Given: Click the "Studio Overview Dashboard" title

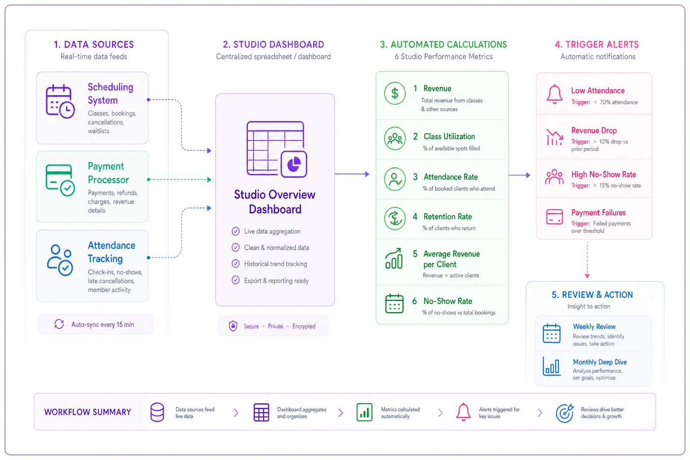Looking at the screenshot, I should pos(275,202).
